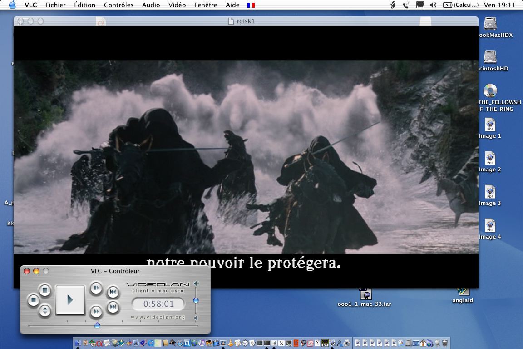Click the quiet speaker icon below volume slider
Image resolution: width=523 pixels, height=349 pixels.
pos(196,318)
